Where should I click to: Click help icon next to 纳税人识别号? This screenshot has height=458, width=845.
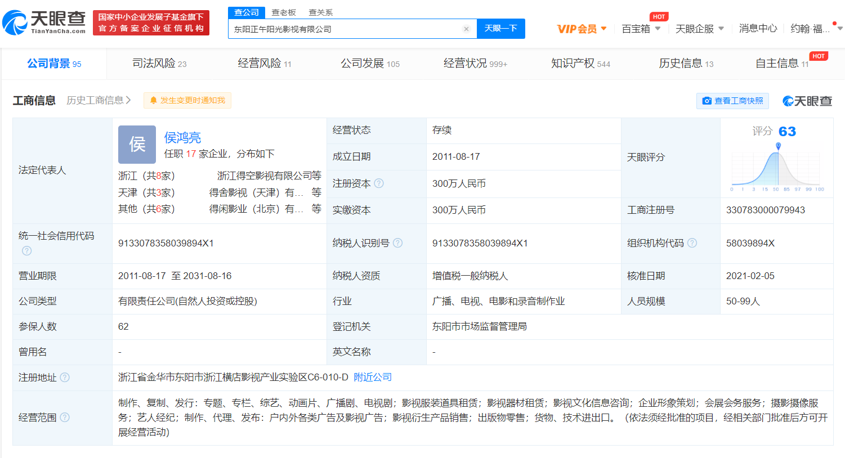(x=397, y=243)
